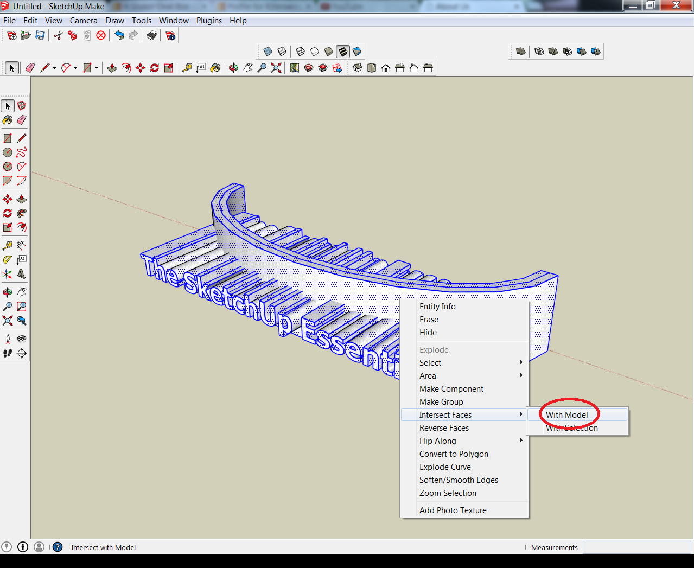Expand the Line tool dropdown arrow
Viewport: 694px width, 568px height.
54,68
